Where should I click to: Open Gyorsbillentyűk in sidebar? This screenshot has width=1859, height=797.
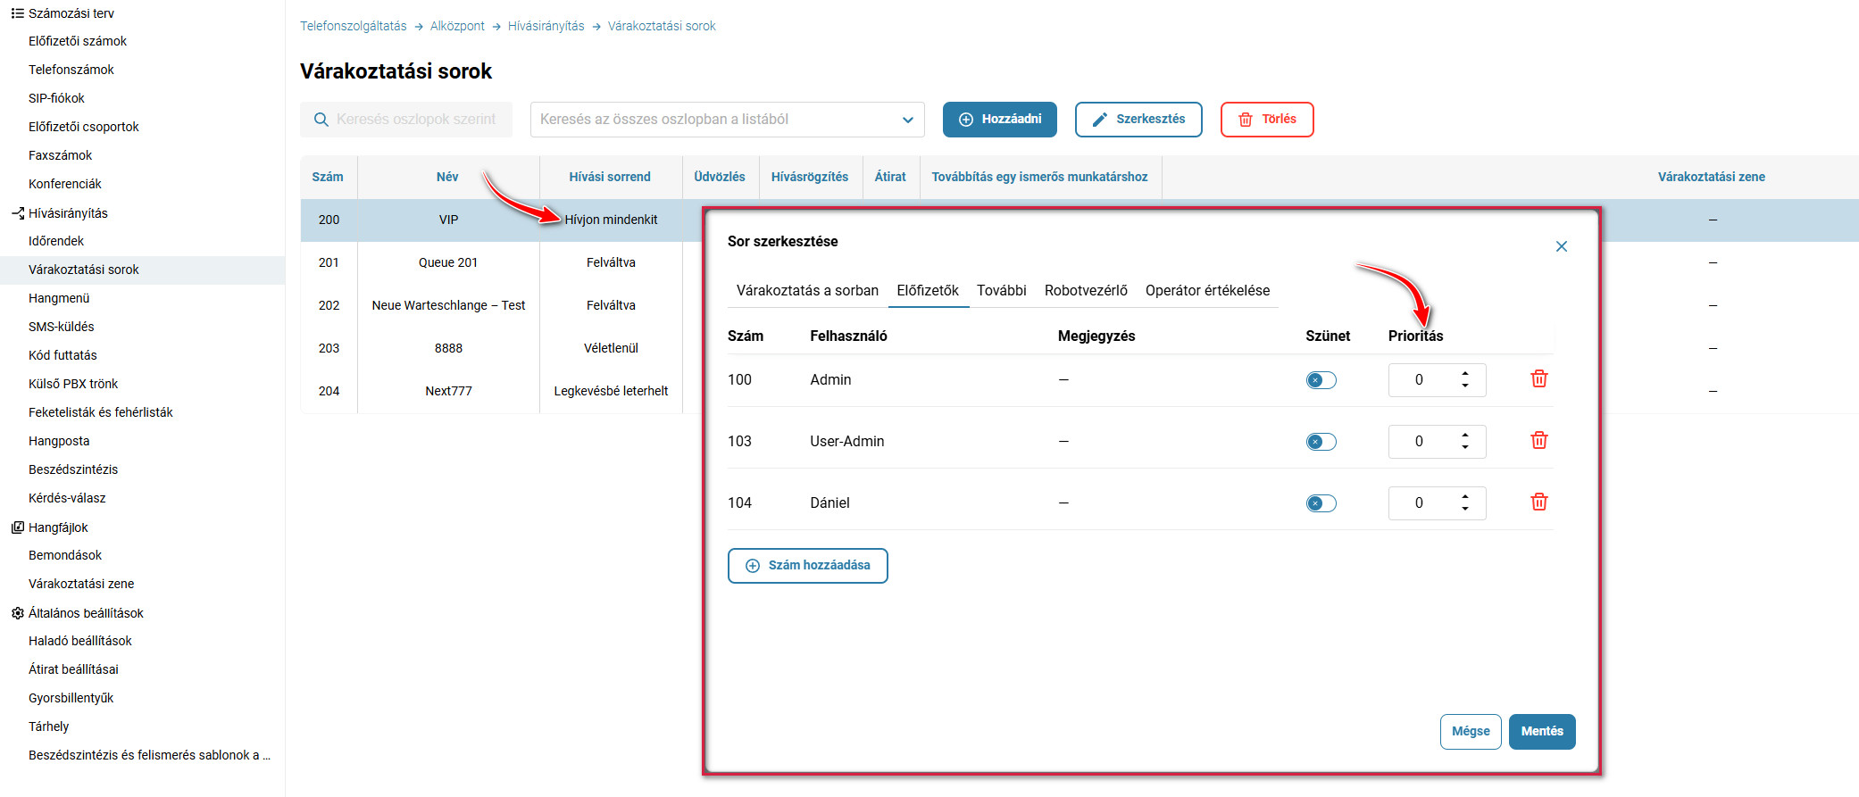coord(71,698)
